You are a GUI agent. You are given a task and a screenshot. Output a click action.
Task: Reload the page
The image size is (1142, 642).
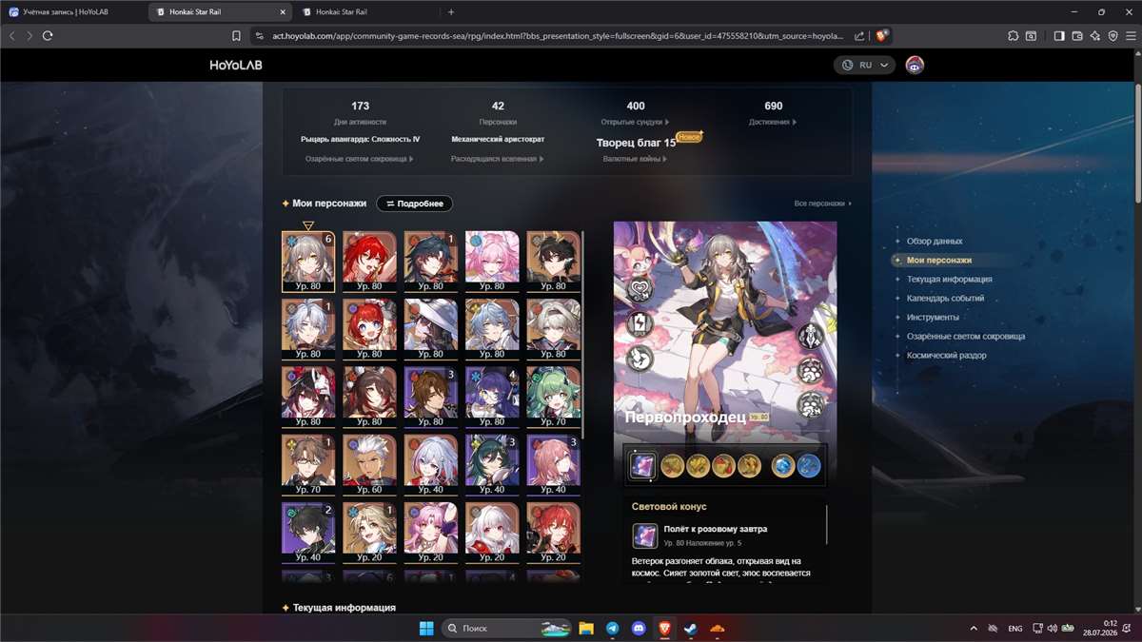point(48,35)
